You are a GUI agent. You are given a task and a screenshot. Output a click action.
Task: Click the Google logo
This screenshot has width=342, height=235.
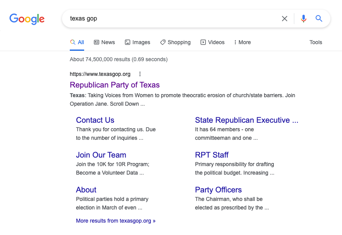27,19
